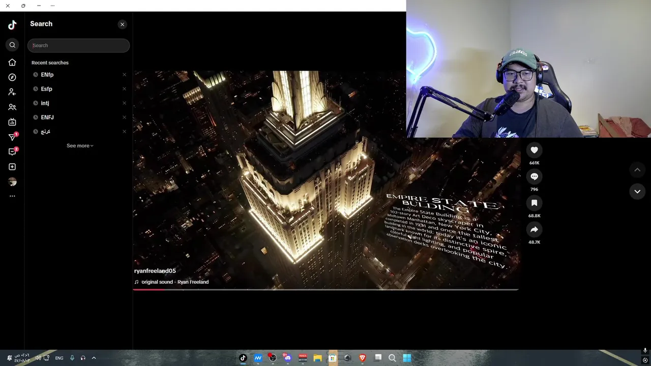Click the tray volume speaker icon
The image size is (651, 366).
pyautogui.click(x=38, y=358)
